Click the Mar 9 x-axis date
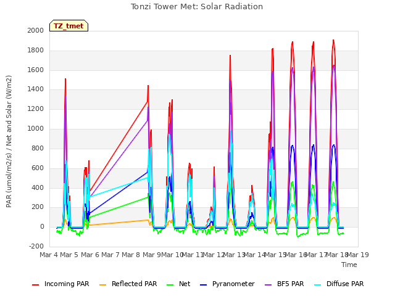Screen dimensions: 395x296 pyautogui.click(x=152, y=255)
